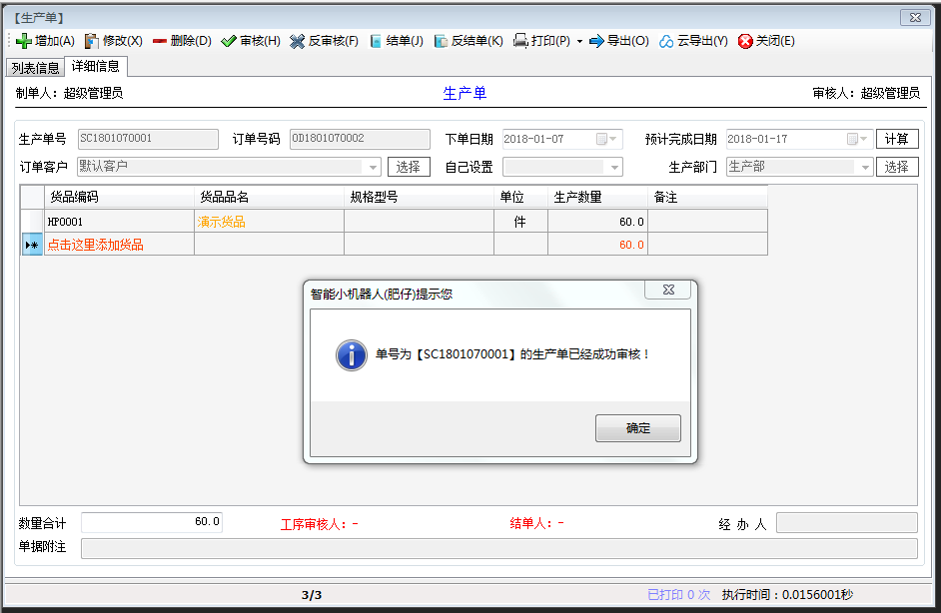
Task: Click the 删除(D) delete icon
Action: tap(161, 42)
